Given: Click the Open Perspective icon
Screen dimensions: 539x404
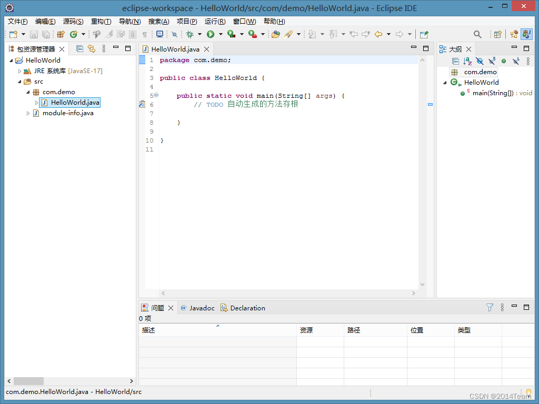Looking at the screenshot, I should (497, 34).
